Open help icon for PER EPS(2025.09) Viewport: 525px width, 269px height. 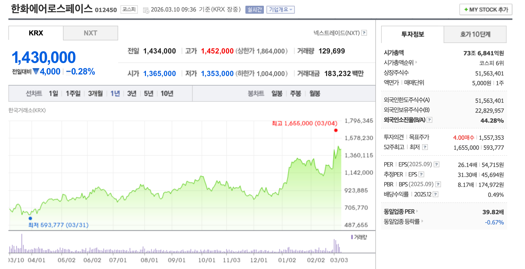tap(437, 164)
